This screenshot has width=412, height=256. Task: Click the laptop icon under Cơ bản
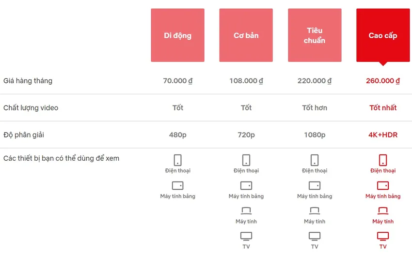246,211
